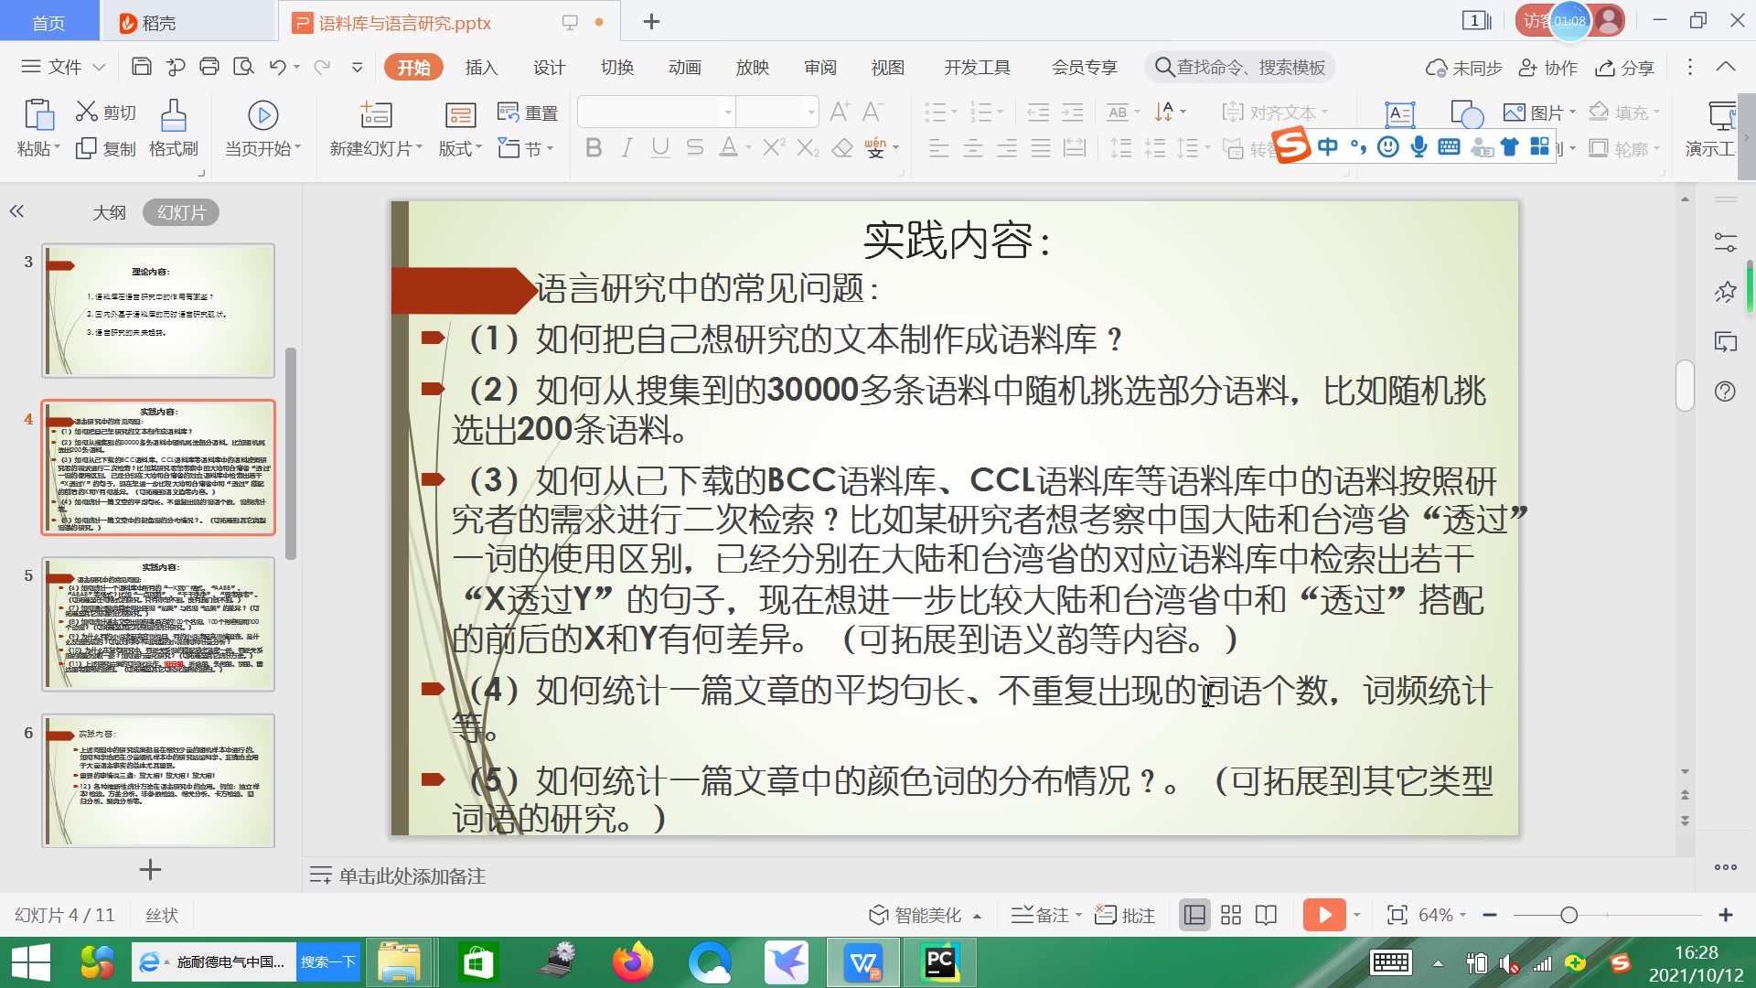The width and height of the screenshot is (1756, 988).
Task: Toggle Subscript formatting
Action: (x=808, y=147)
